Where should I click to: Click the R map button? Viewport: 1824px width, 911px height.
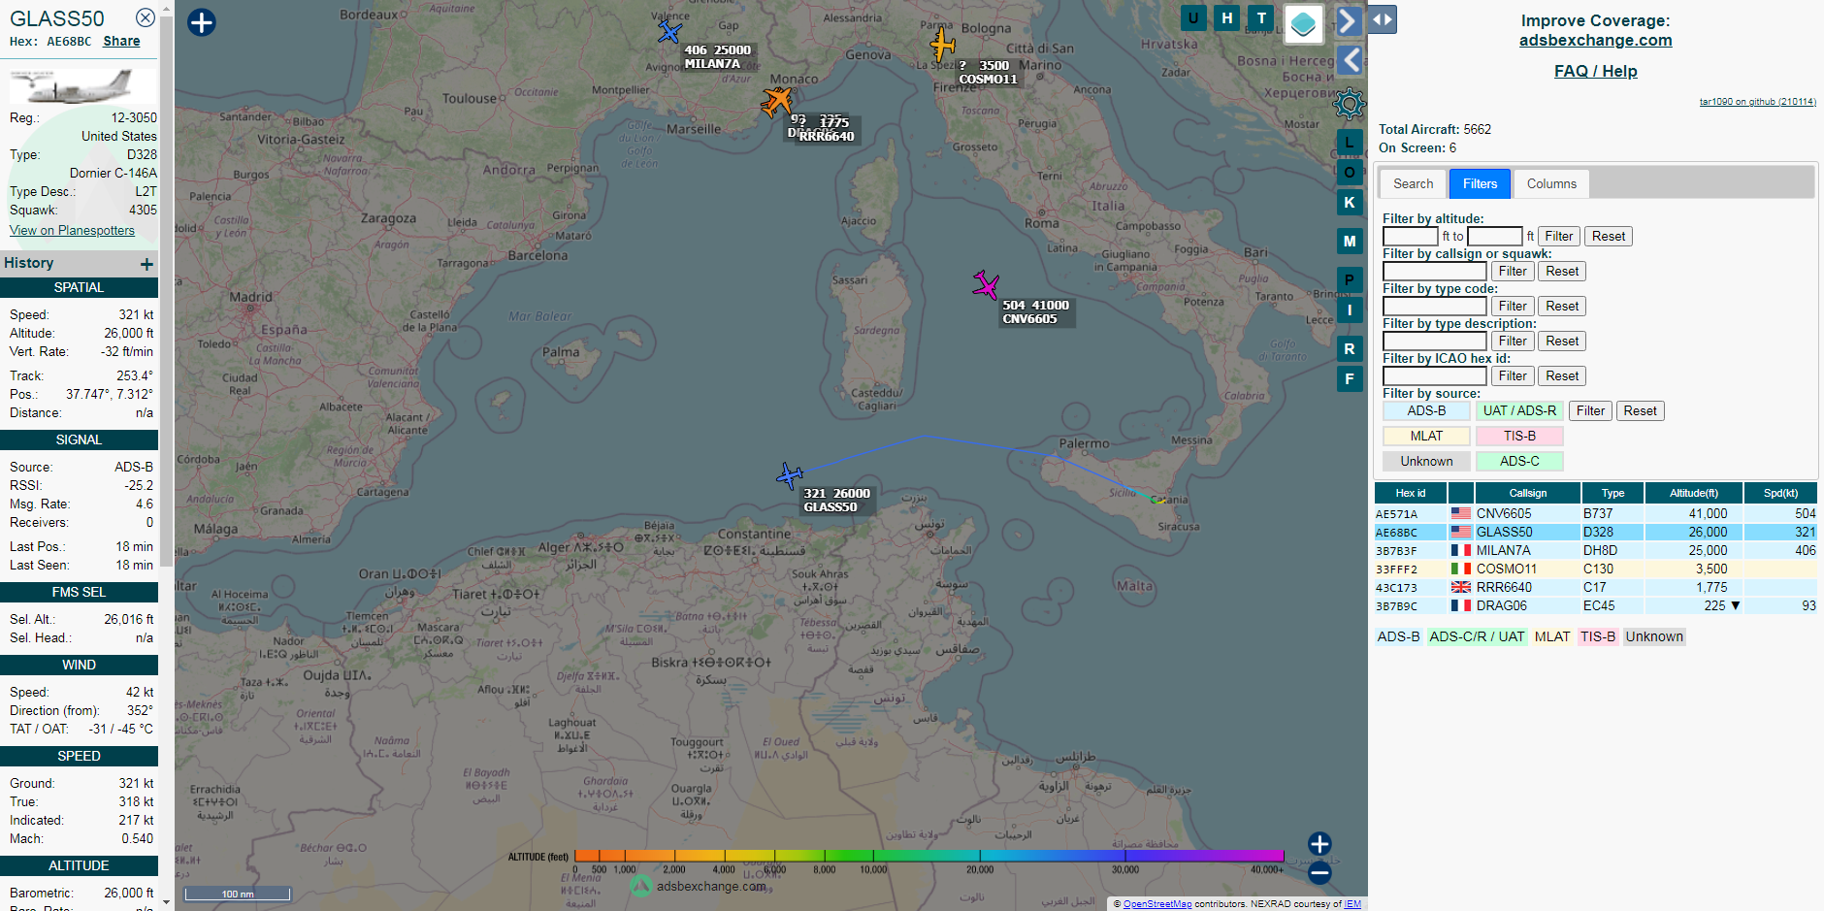point(1350,349)
